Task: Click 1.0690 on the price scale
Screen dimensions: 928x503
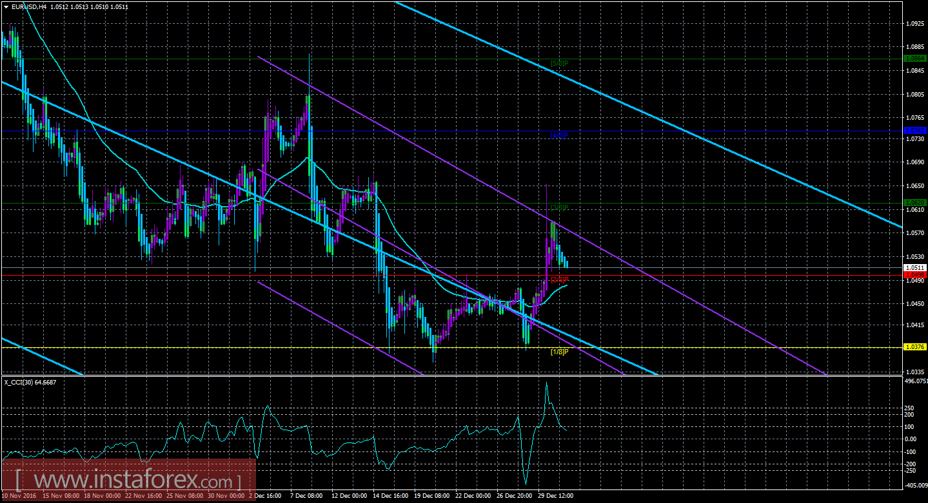Action: [x=916, y=162]
